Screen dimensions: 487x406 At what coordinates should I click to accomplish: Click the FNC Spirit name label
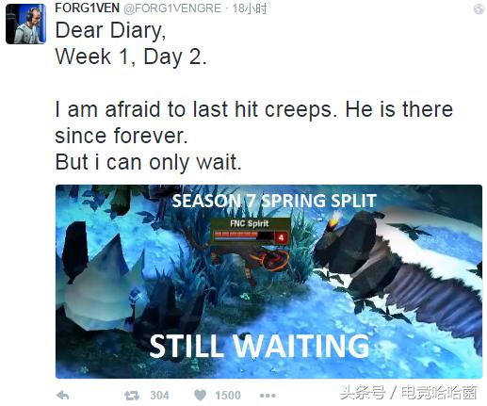(x=250, y=223)
